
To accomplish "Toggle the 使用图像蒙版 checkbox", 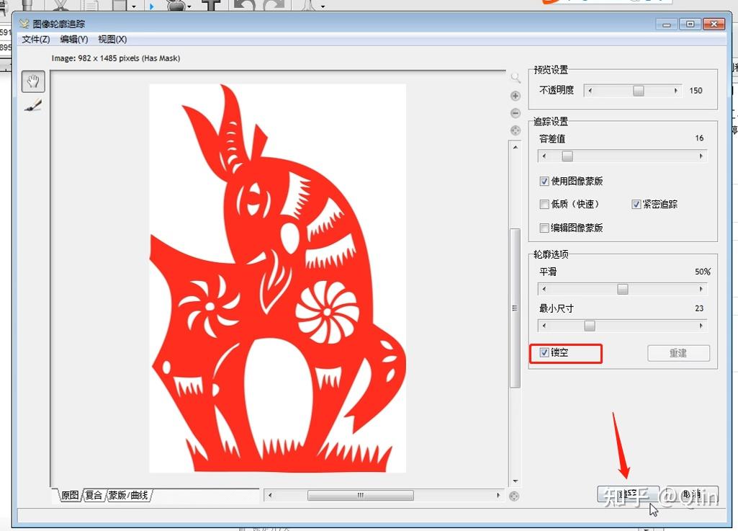I will (544, 181).
